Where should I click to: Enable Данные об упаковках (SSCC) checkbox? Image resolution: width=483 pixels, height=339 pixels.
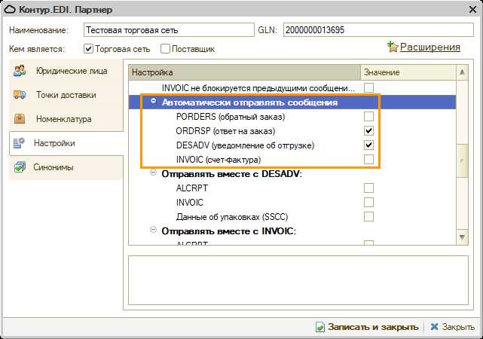point(368,216)
